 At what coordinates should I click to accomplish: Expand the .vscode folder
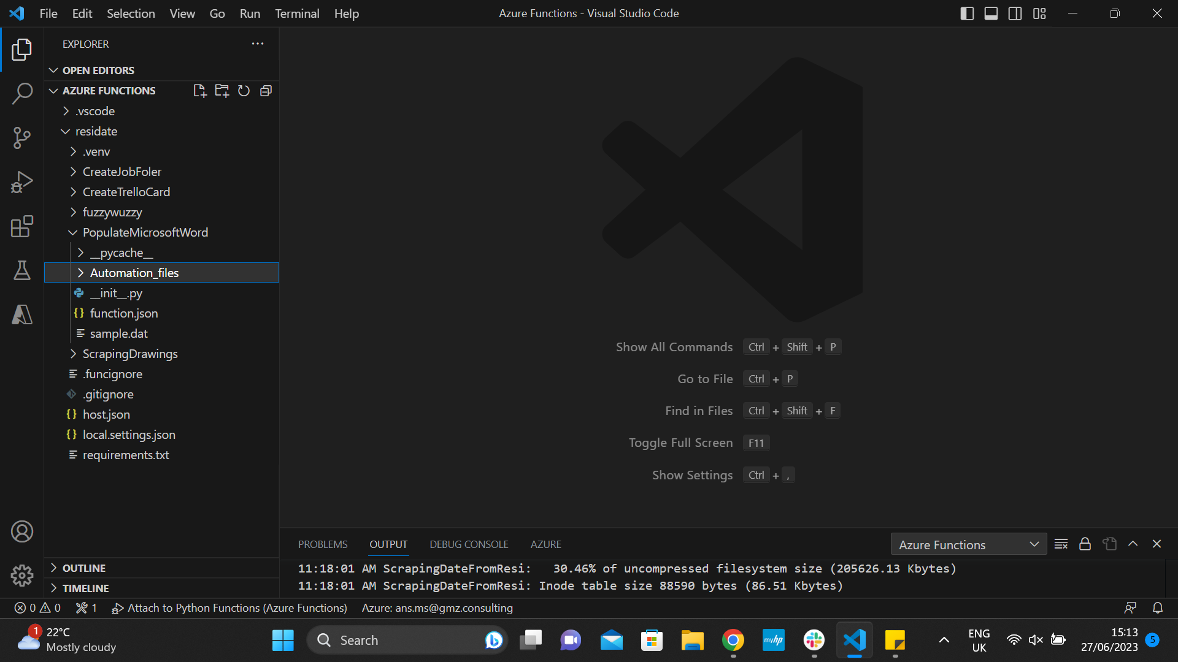point(162,111)
